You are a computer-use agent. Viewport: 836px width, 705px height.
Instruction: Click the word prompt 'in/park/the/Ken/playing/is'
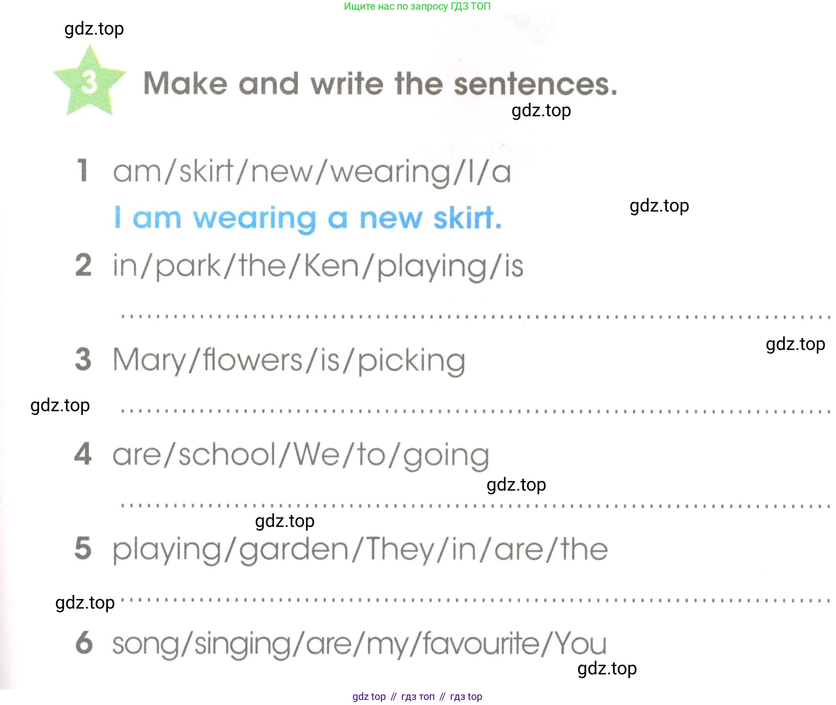pyautogui.click(x=318, y=266)
